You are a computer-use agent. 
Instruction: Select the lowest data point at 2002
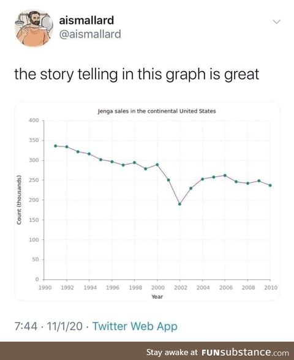click(x=179, y=204)
